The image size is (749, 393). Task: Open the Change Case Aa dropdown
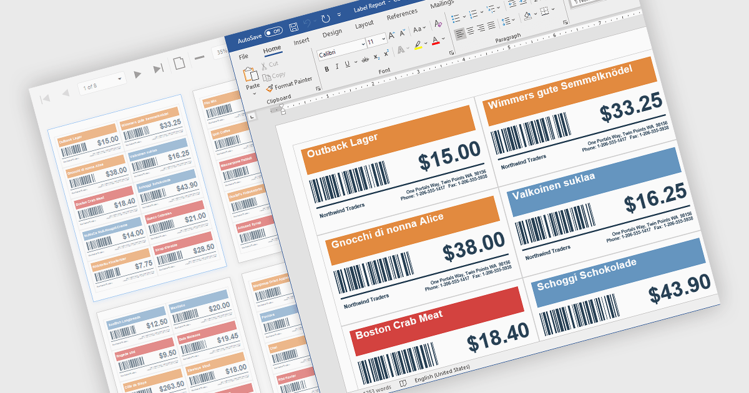point(419,28)
